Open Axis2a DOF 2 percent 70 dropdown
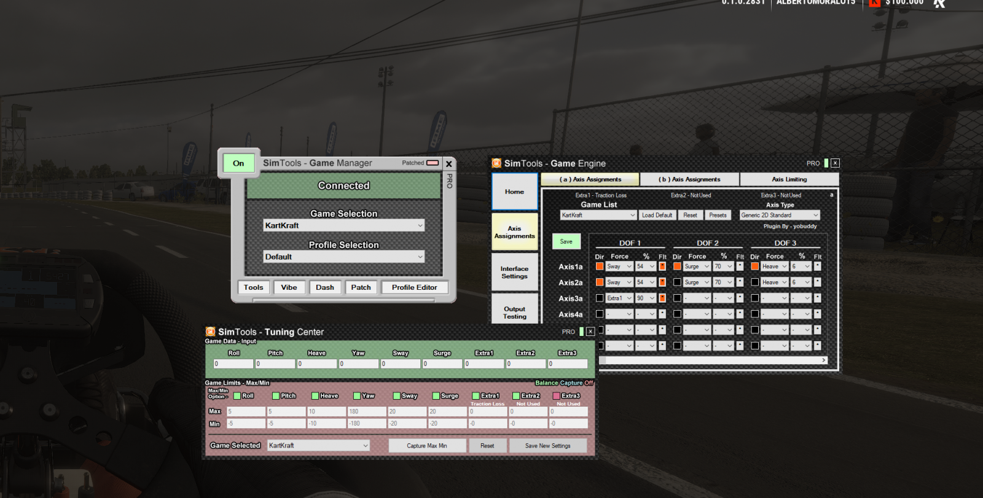 click(x=723, y=282)
